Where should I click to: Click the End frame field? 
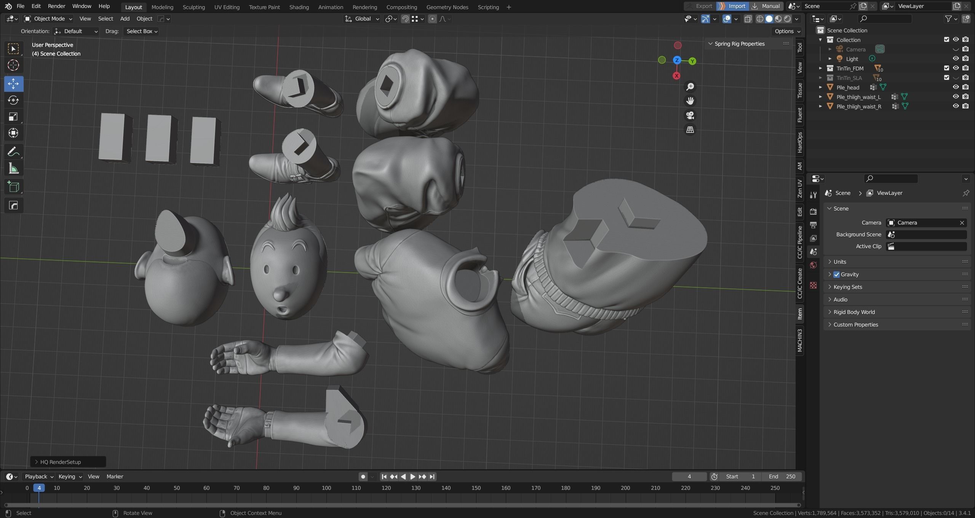point(782,477)
